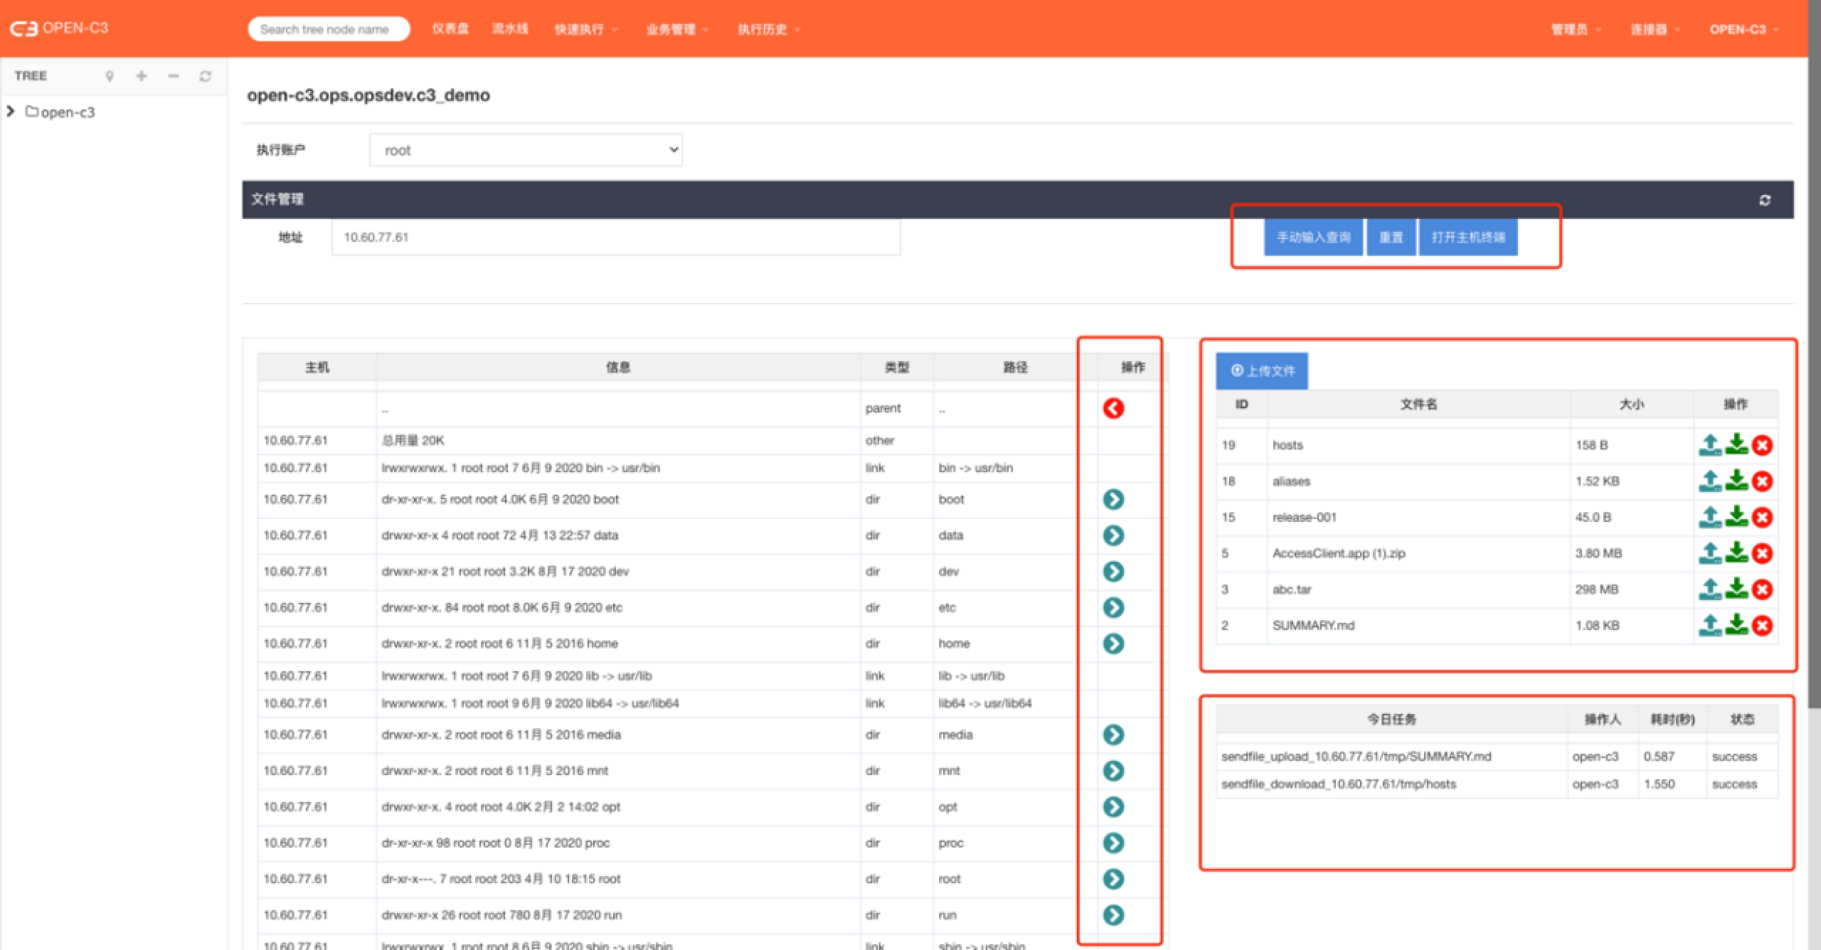The image size is (1821, 950).
Task: Click upload-to-host icon for hosts file
Action: pyautogui.click(x=1710, y=445)
